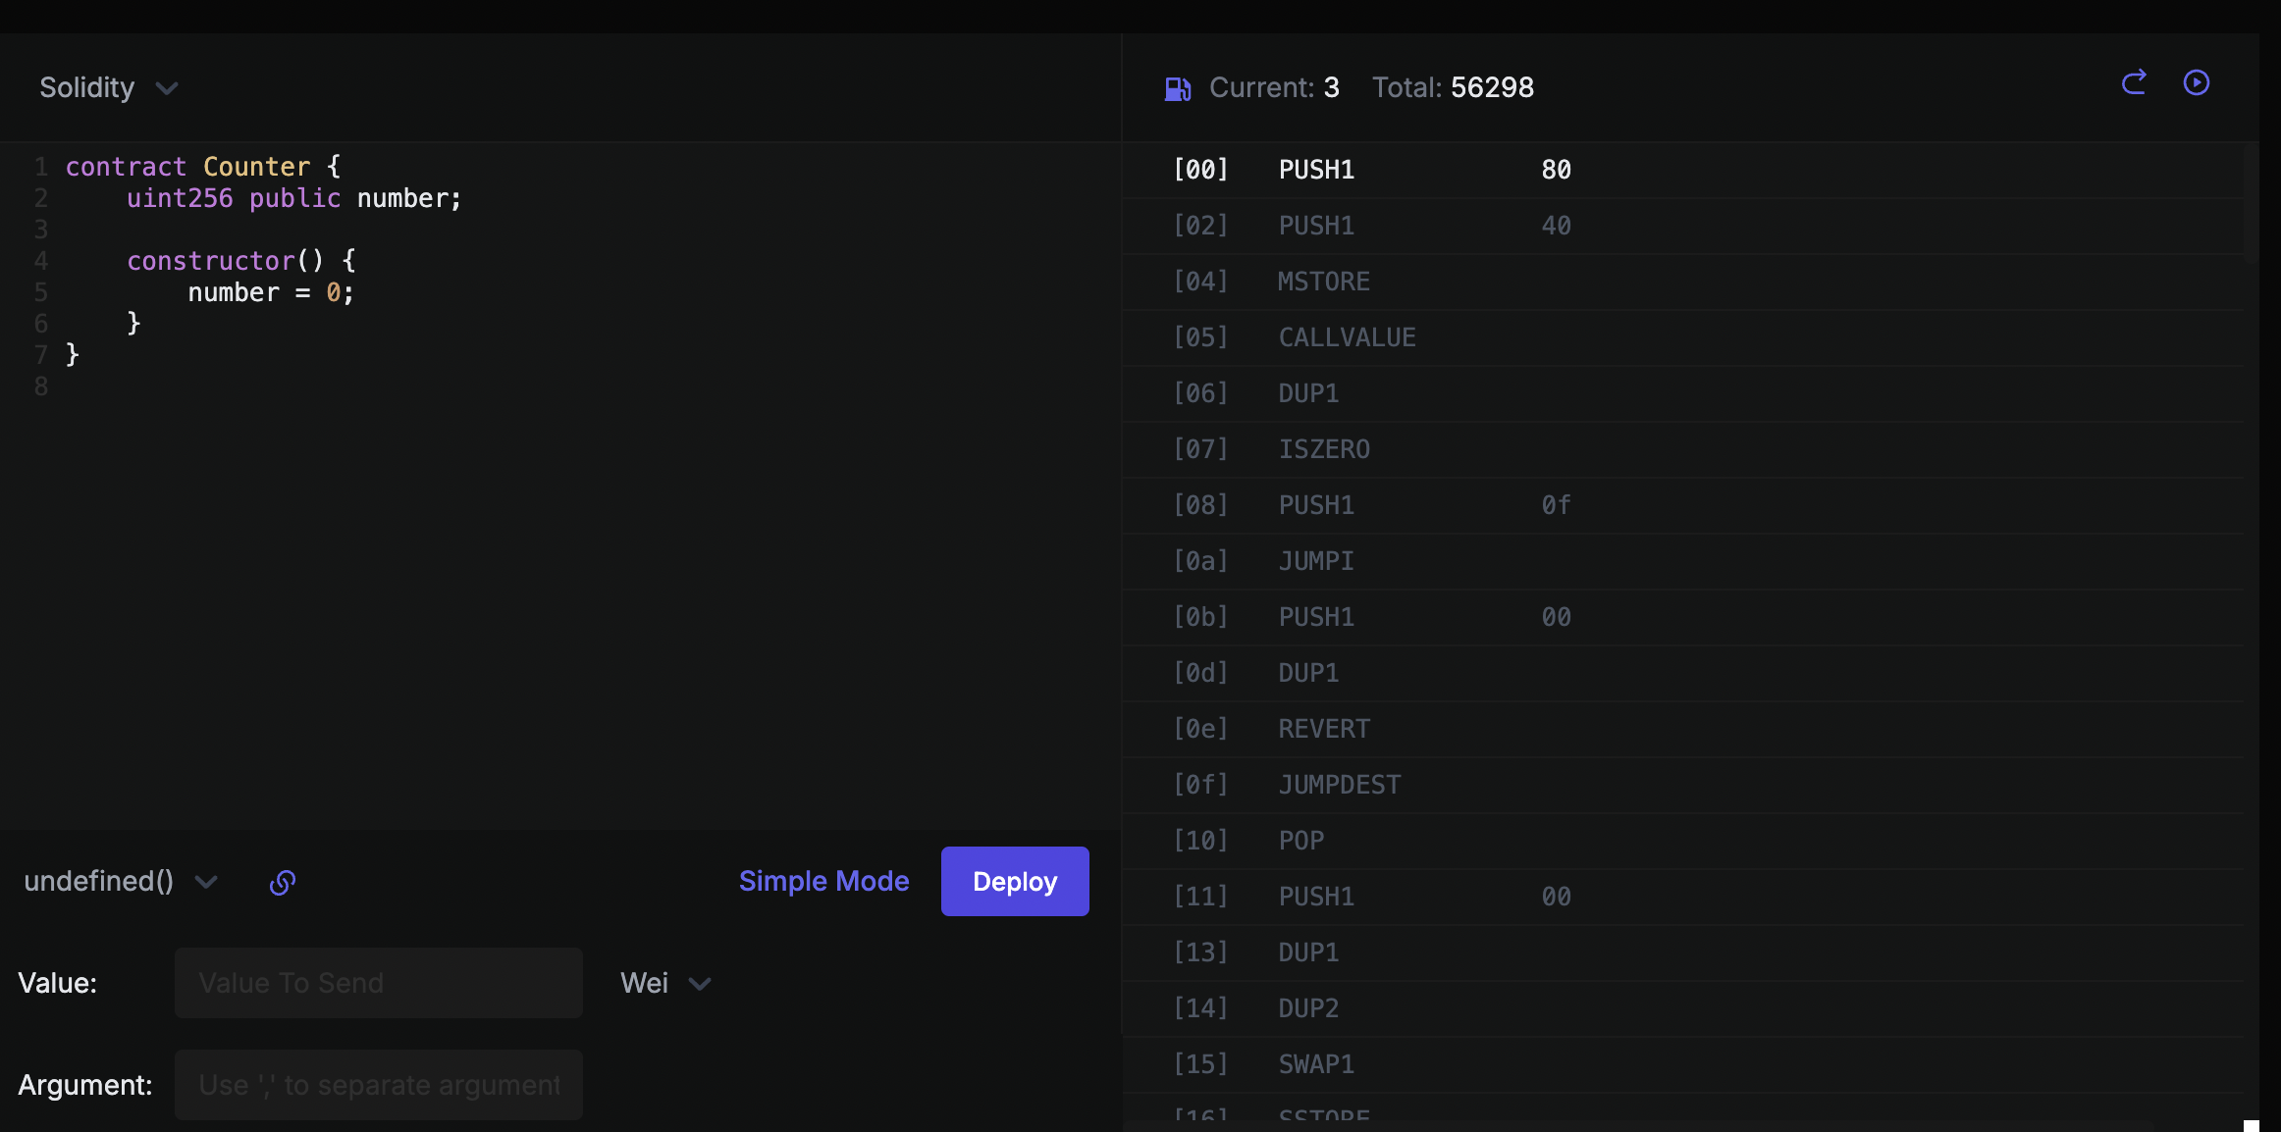Select the [0f] JUMPDEST row
Viewport: 2281px width, 1132px height.
[1682, 785]
